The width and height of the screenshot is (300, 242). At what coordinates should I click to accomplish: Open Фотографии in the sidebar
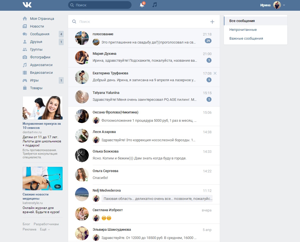point(40,57)
